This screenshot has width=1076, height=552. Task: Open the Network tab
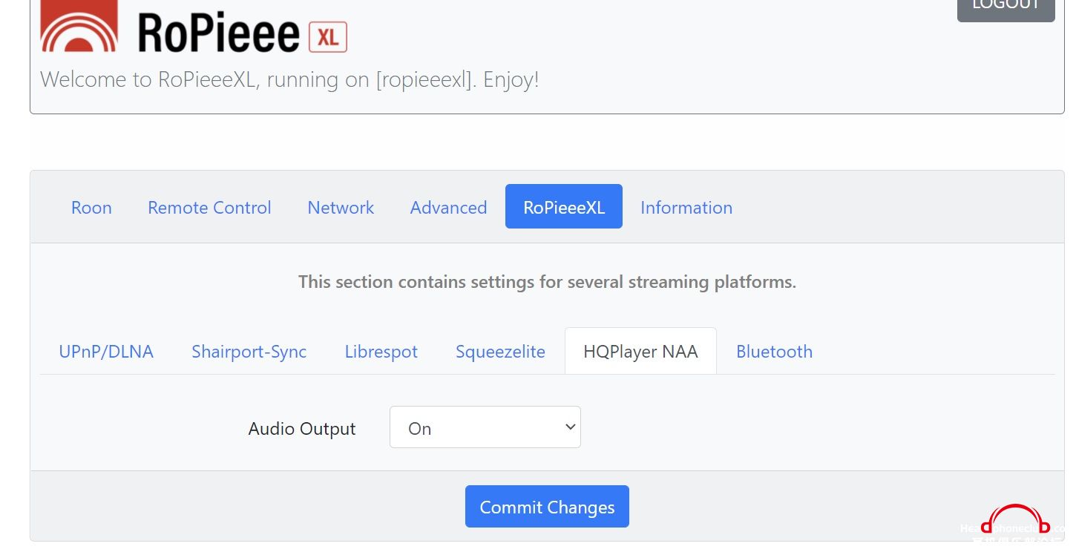click(341, 207)
